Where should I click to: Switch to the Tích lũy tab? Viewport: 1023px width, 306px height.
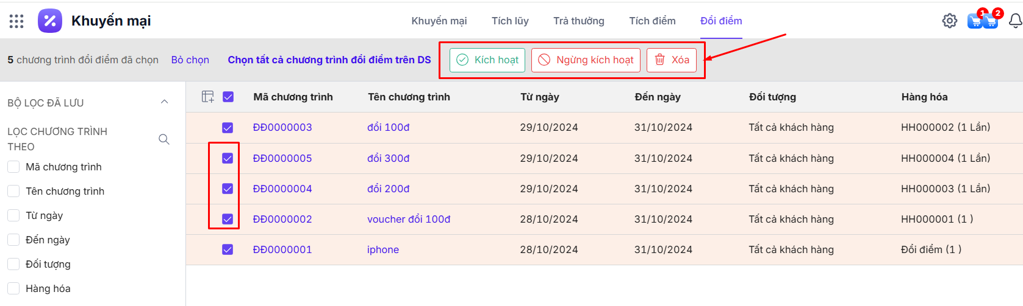coord(510,21)
